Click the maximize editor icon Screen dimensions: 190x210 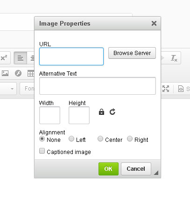166,89
